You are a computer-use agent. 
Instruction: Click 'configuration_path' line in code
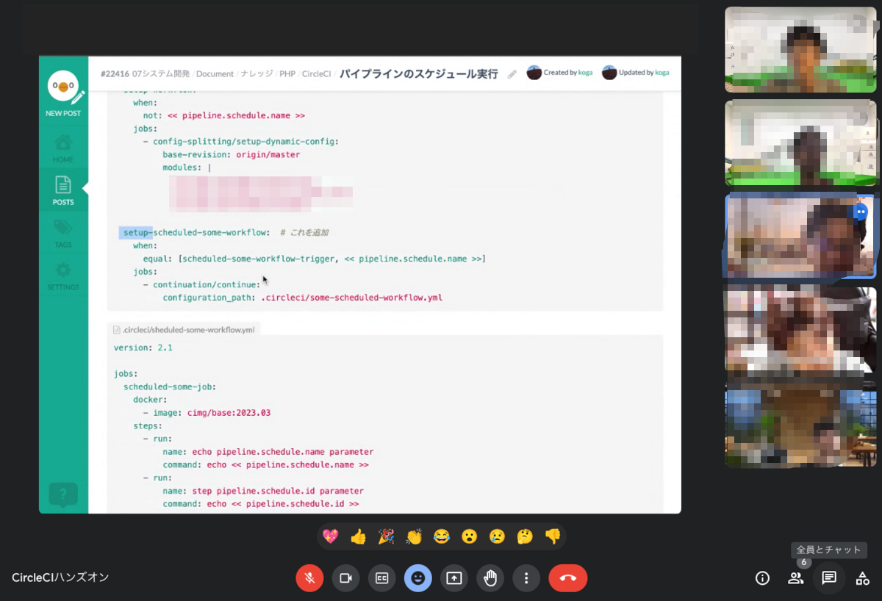(x=302, y=298)
